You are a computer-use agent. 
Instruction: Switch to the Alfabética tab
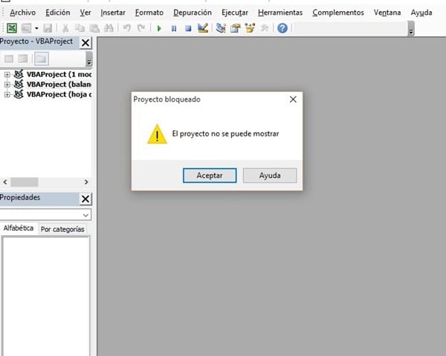click(x=19, y=228)
